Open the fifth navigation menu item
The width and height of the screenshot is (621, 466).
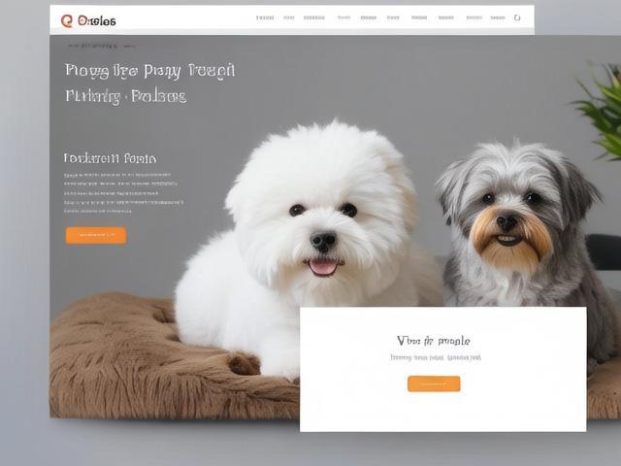369,17
